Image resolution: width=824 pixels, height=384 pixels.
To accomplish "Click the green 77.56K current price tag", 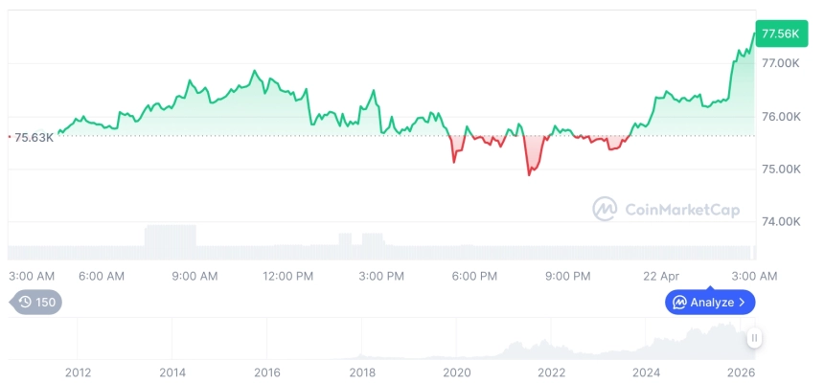I will click(780, 34).
